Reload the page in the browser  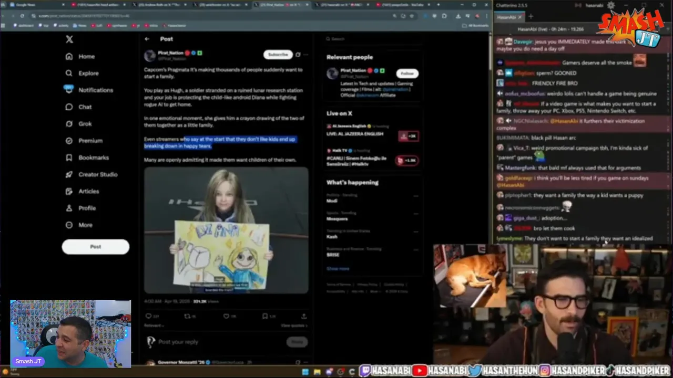tap(22, 16)
